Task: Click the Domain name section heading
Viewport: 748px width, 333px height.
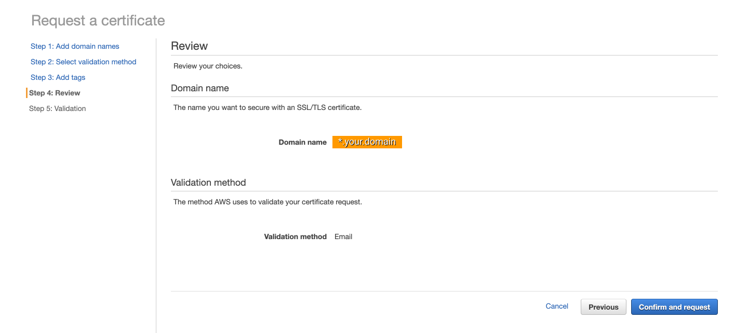Action: point(200,88)
